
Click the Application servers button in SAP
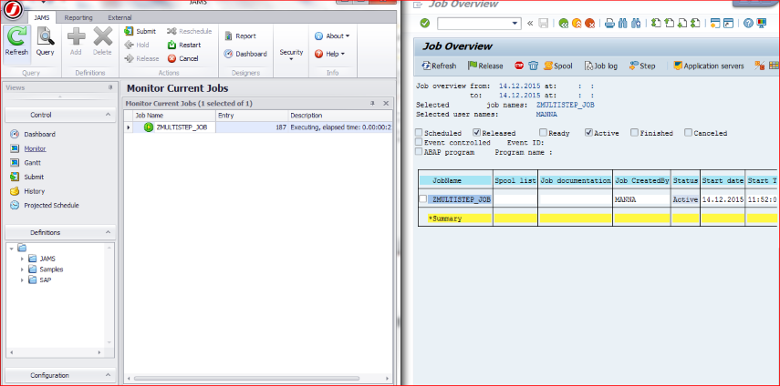tap(708, 66)
